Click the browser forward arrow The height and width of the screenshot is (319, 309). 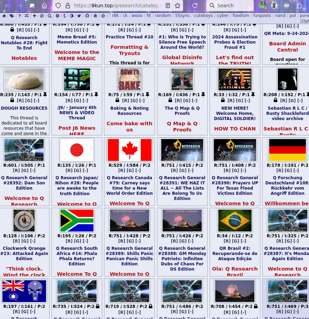coord(20,6)
